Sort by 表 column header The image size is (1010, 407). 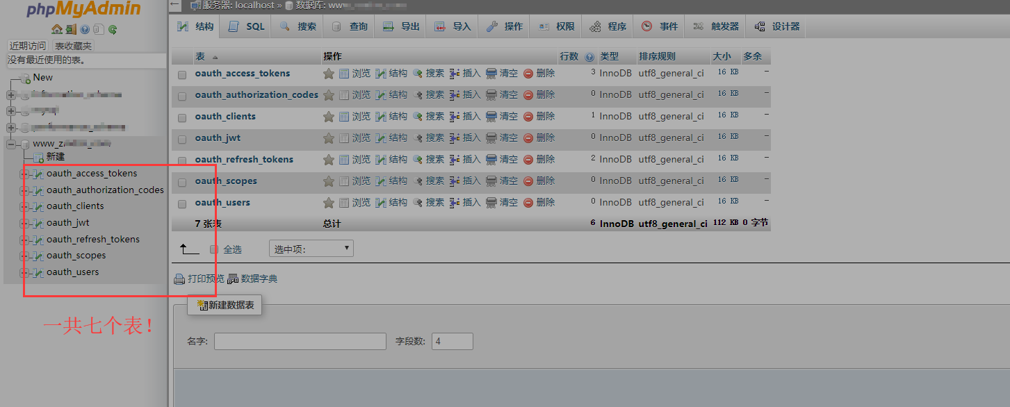tap(200, 57)
